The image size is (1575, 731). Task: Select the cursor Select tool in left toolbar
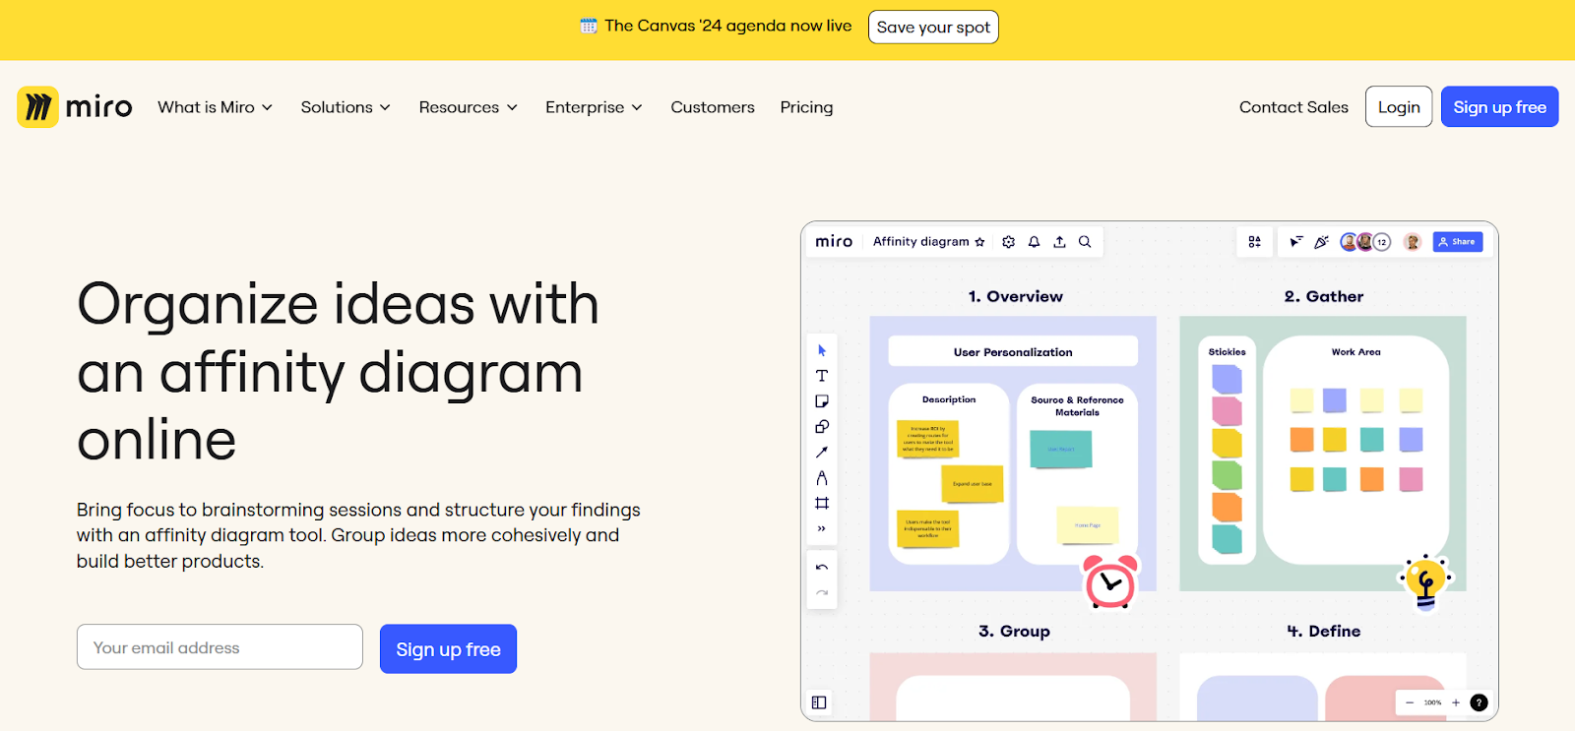[x=822, y=350]
